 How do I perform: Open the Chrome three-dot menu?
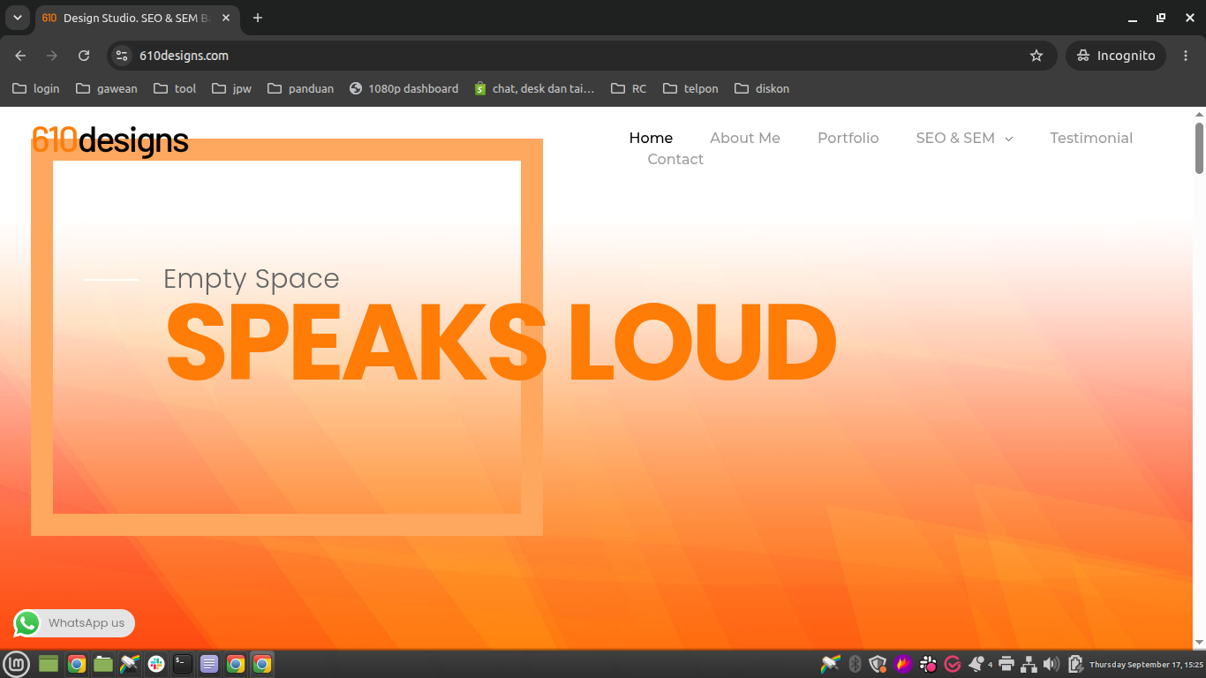click(1186, 56)
